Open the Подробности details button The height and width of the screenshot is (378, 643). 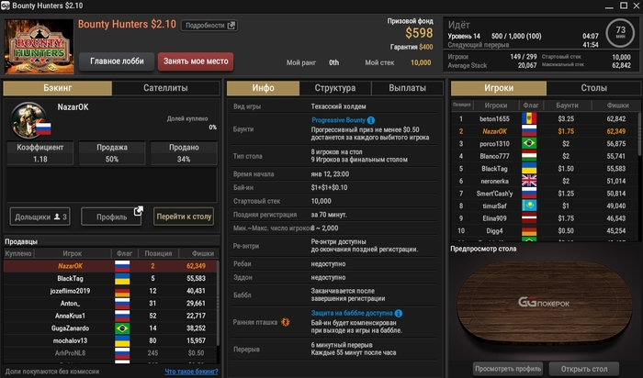[209, 26]
